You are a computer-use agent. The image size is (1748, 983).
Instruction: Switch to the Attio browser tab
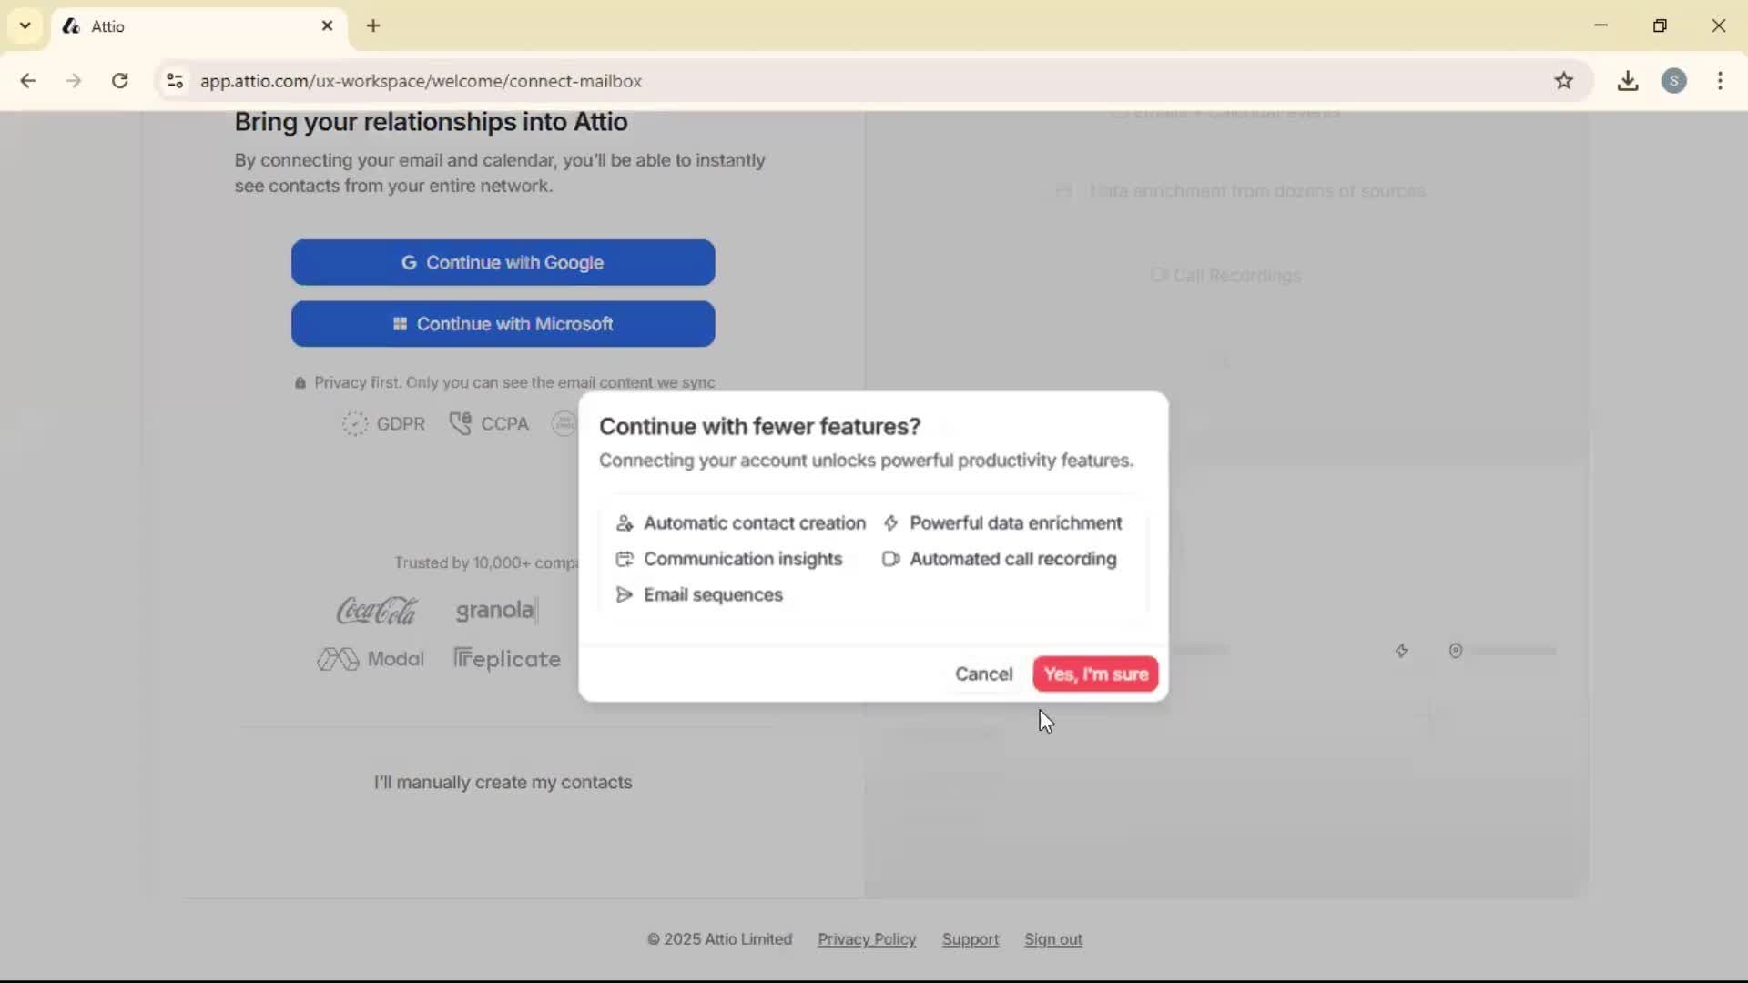[x=164, y=26]
